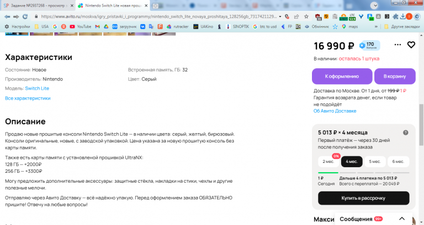The width and height of the screenshot is (424, 225).
Task: Focus the URL address bar
Action: pyautogui.click(x=159, y=17)
